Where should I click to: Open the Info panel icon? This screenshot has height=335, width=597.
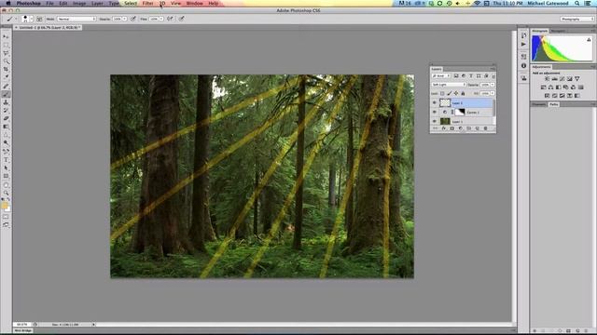pos(523,66)
